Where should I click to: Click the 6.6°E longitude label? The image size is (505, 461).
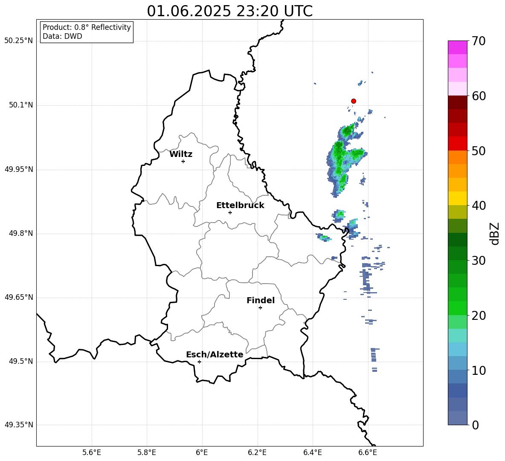coord(368,452)
